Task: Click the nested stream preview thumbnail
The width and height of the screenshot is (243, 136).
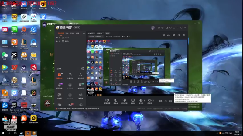Action: [x=137, y=68]
